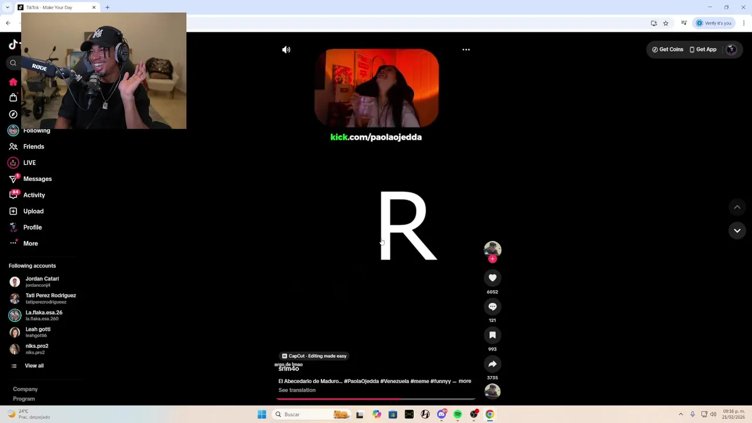The image size is (752, 423).
Task: Open the three-dots video options menu
Action: click(466, 50)
